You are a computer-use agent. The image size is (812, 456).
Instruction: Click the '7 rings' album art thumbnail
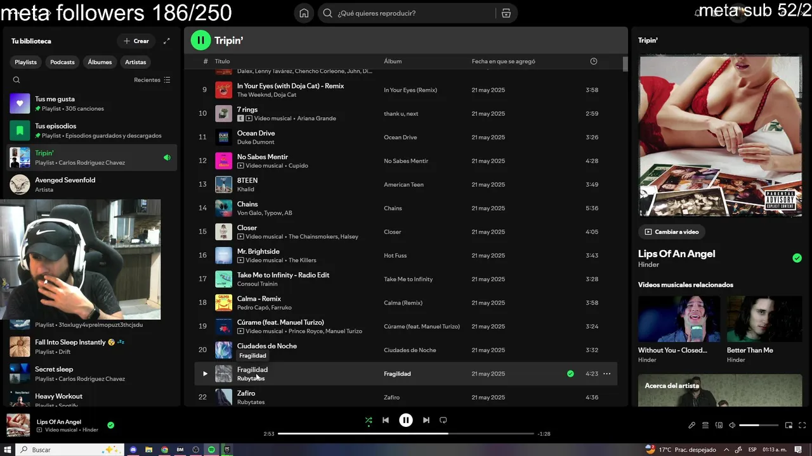(223, 113)
